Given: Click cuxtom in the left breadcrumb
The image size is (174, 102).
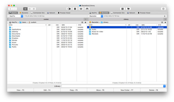Looking at the screenshot, I should coord(32,22).
